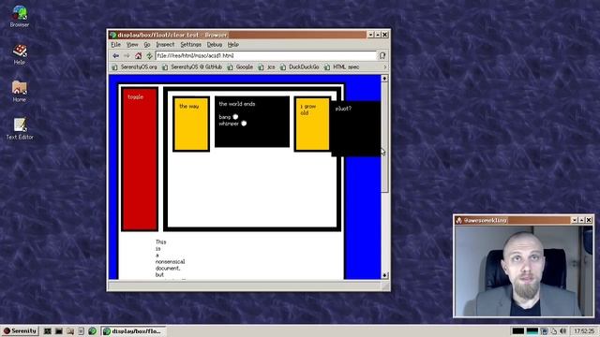Open the DuckDuckGo bookmark
The height and width of the screenshot is (337, 600).
tap(300, 67)
